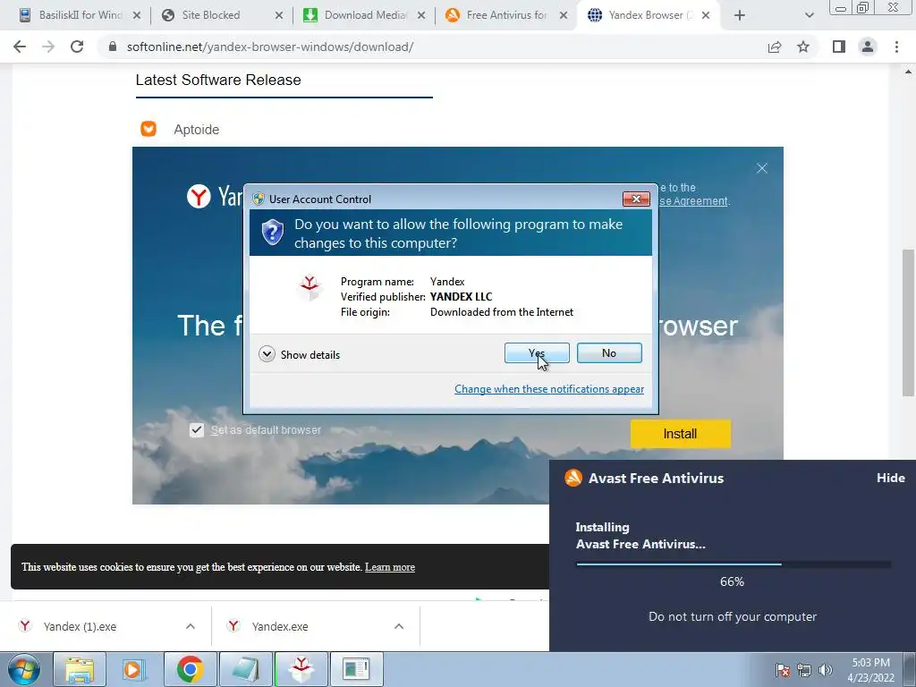This screenshot has width=916, height=687.
Task: Open the Windows Start button
Action: click(x=24, y=669)
